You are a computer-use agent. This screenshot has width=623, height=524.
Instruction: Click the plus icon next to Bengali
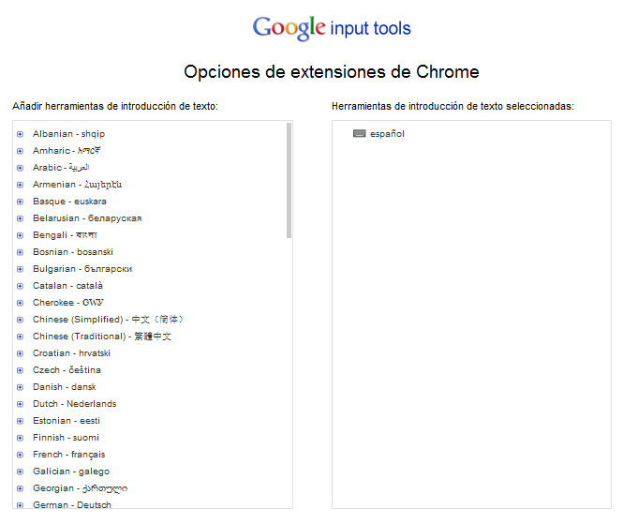[x=20, y=235]
